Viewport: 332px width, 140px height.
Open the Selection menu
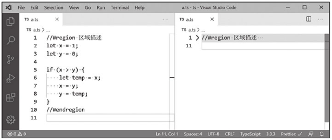coord(54,8)
